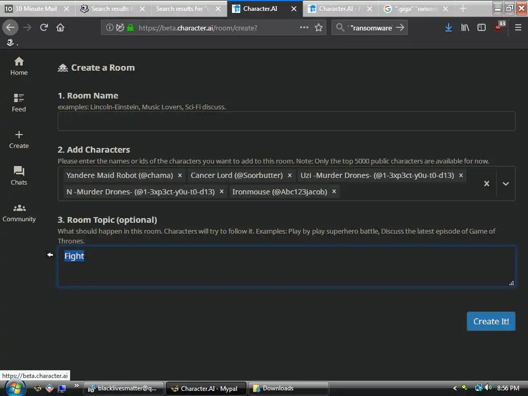The height and width of the screenshot is (396, 528).
Task: Open Downloads taskbar window
Action: point(288,388)
